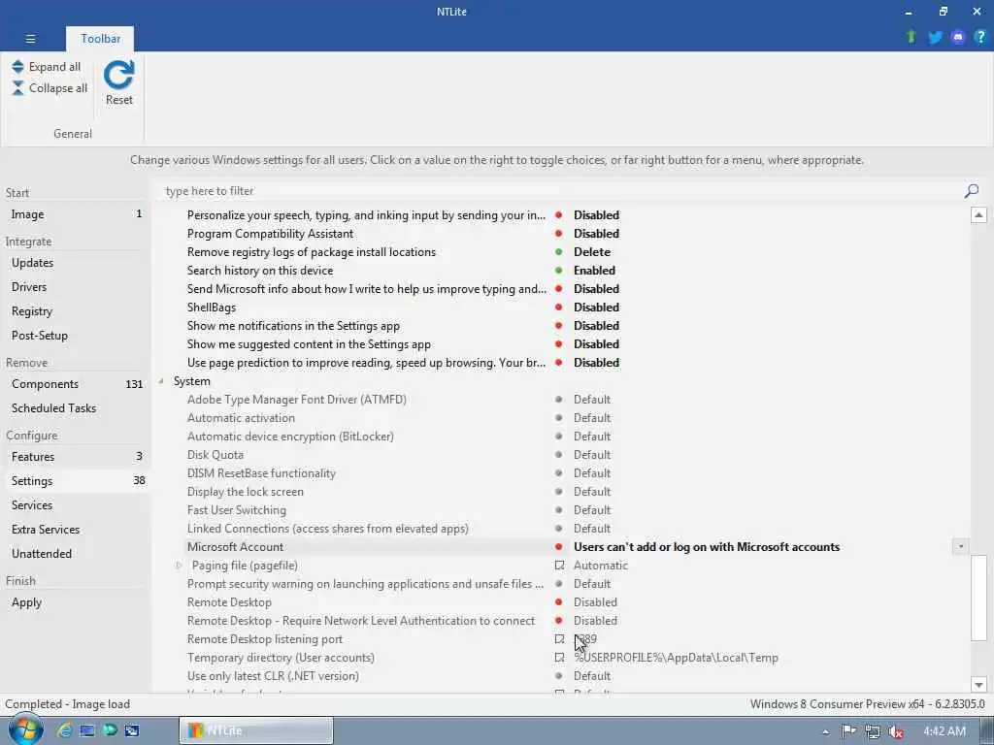Click the type here to filter field
The image size is (994, 745).
pos(560,191)
